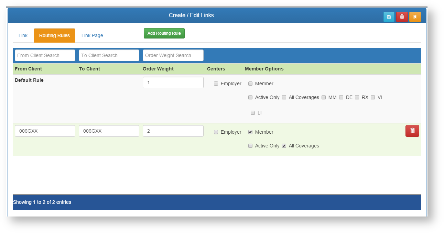Delete the 006GXX routing rule row

[412, 131]
